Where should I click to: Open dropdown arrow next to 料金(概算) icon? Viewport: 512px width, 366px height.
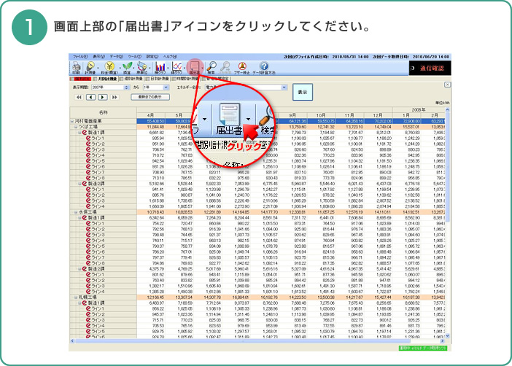tap(119, 68)
